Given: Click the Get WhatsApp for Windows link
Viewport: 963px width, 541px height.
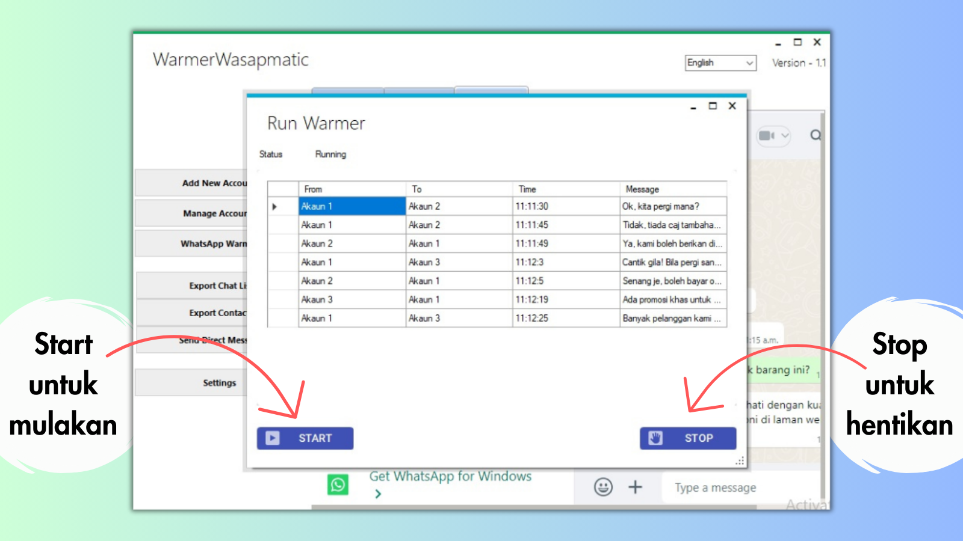Looking at the screenshot, I should coord(450,476).
